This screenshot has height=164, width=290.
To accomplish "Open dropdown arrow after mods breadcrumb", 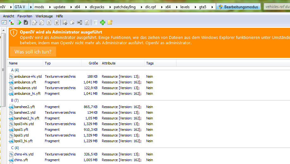I will tap(50, 7).
